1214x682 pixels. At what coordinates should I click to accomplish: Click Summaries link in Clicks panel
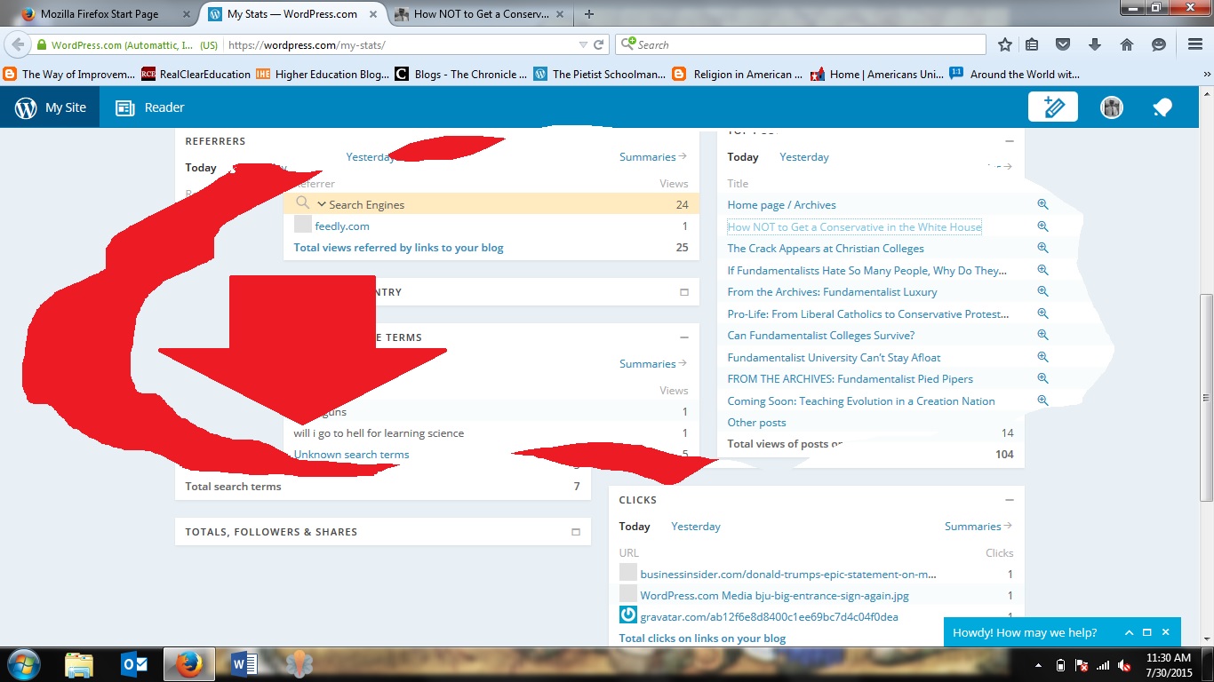coord(978,527)
